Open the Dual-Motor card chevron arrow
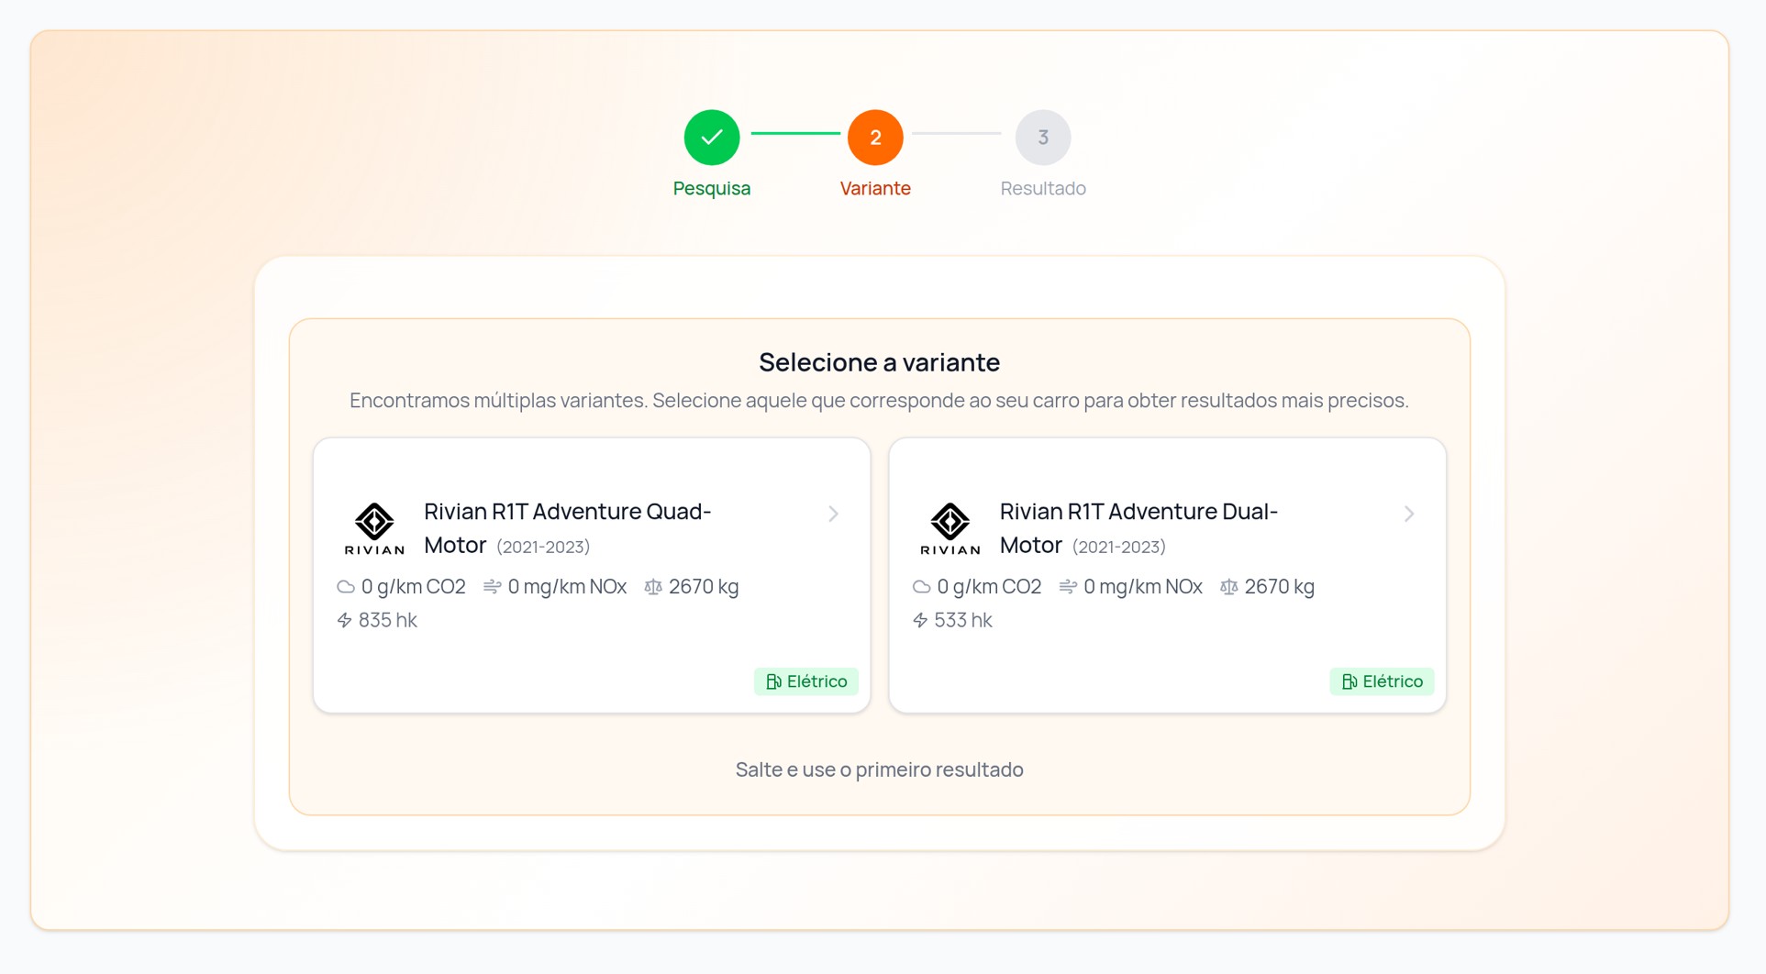 pos(1409,514)
